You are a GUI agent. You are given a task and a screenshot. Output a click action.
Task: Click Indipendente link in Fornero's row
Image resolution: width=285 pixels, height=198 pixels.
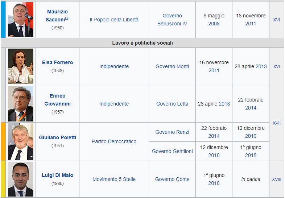click(x=114, y=66)
